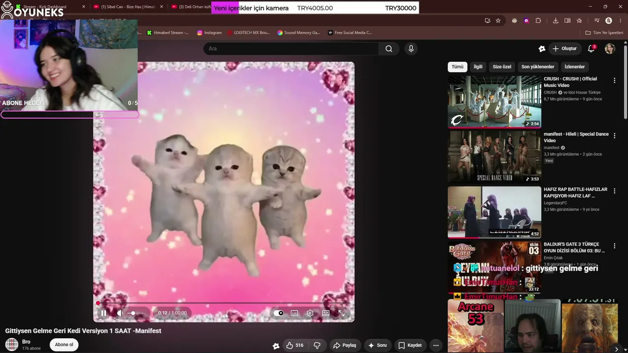Click the red video progress bar
The width and height of the screenshot is (628, 353).
tap(224, 303)
